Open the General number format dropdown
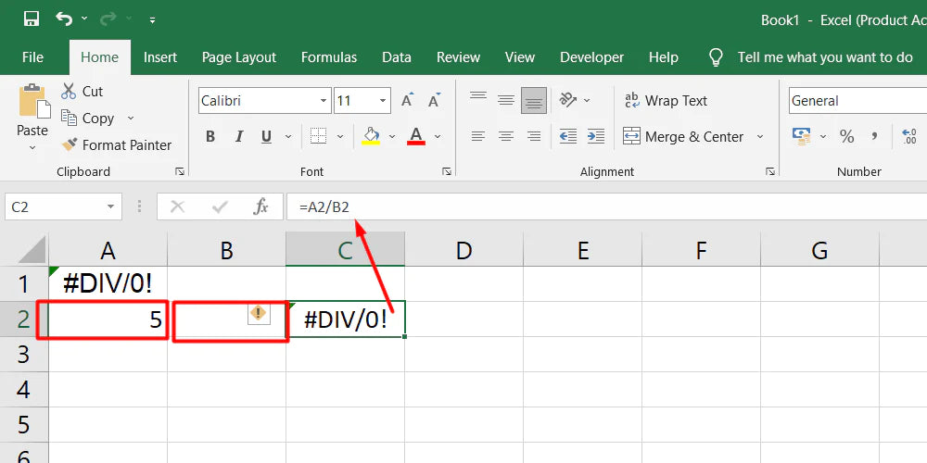927x463 pixels. coord(853,101)
